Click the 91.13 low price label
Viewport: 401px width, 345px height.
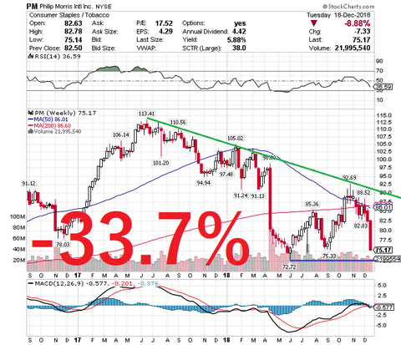point(257,195)
